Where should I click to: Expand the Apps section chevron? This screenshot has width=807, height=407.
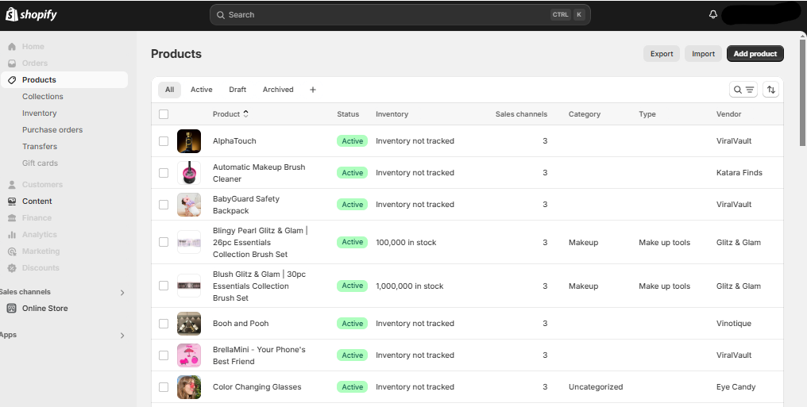pyautogui.click(x=122, y=336)
